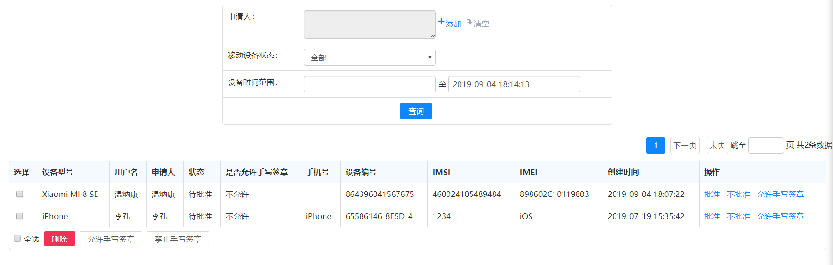
Task: Click 批准 for the iPhone row
Action: tap(712, 216)
